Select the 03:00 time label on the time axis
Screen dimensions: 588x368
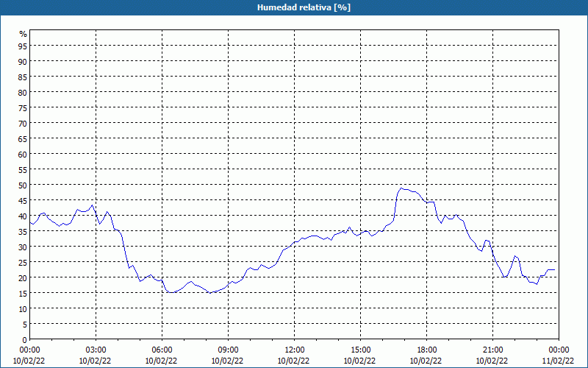point(96,350)
